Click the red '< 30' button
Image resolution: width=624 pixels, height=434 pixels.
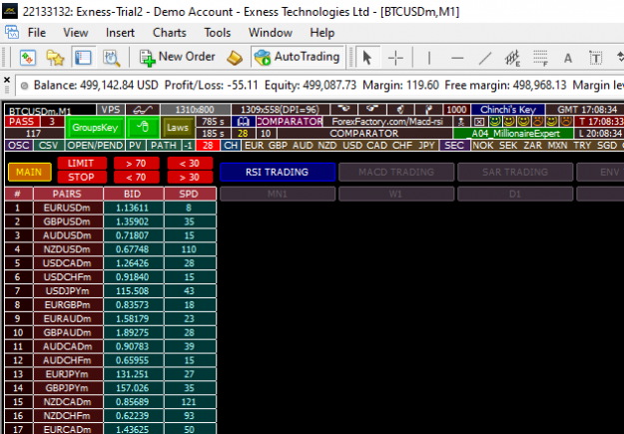190,163
